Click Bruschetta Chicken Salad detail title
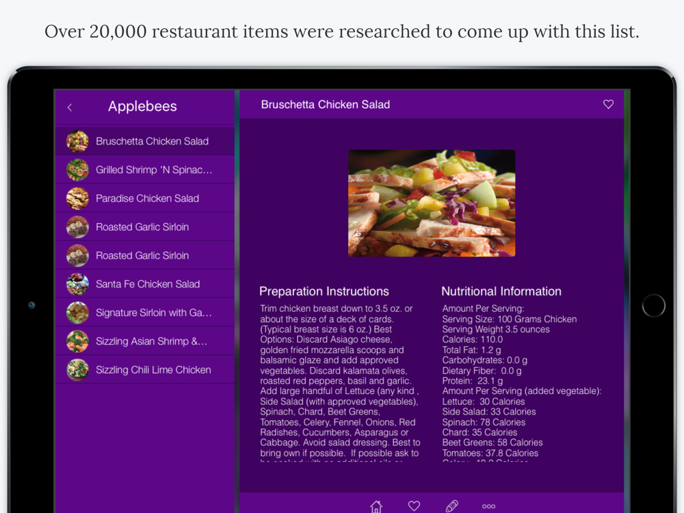Viewport: 684px width, 513px height. (326, 105)
